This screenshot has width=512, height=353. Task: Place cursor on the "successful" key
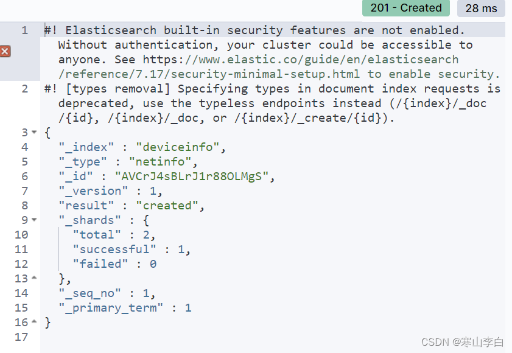(x=114, y=249)
